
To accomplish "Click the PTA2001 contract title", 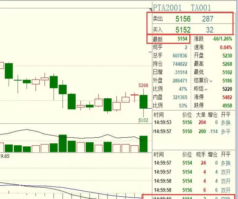I will click(167, 8).
